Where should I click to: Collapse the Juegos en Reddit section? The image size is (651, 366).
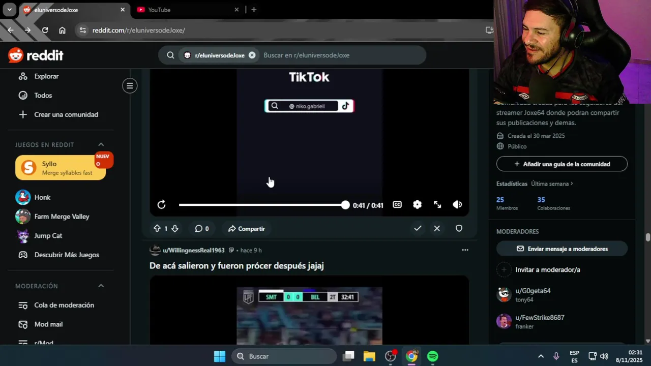(101, 145)
